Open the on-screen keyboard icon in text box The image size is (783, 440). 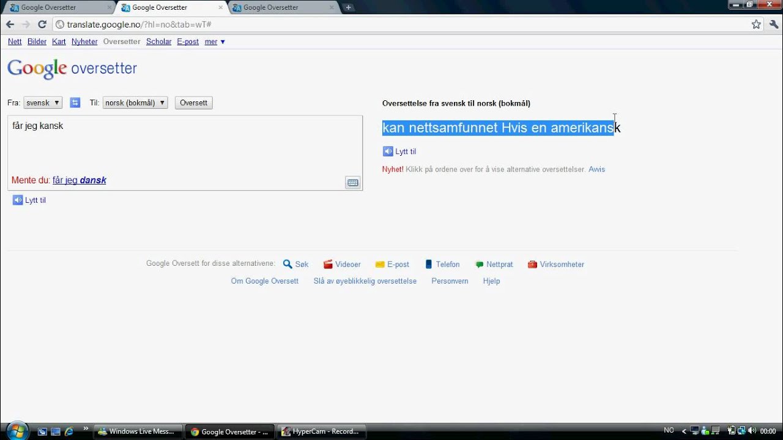pos(353,183)
